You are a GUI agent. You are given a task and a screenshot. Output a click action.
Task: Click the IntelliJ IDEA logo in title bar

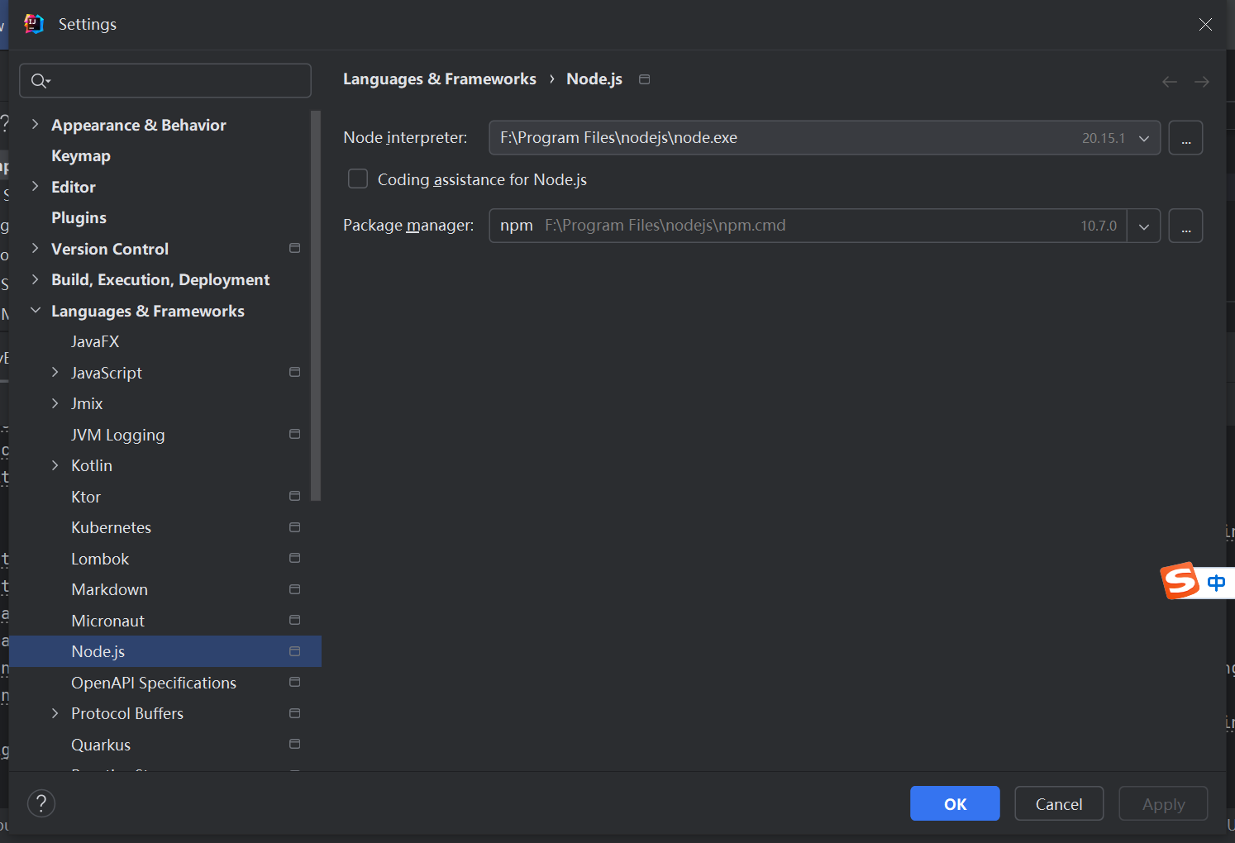[33, 24]
